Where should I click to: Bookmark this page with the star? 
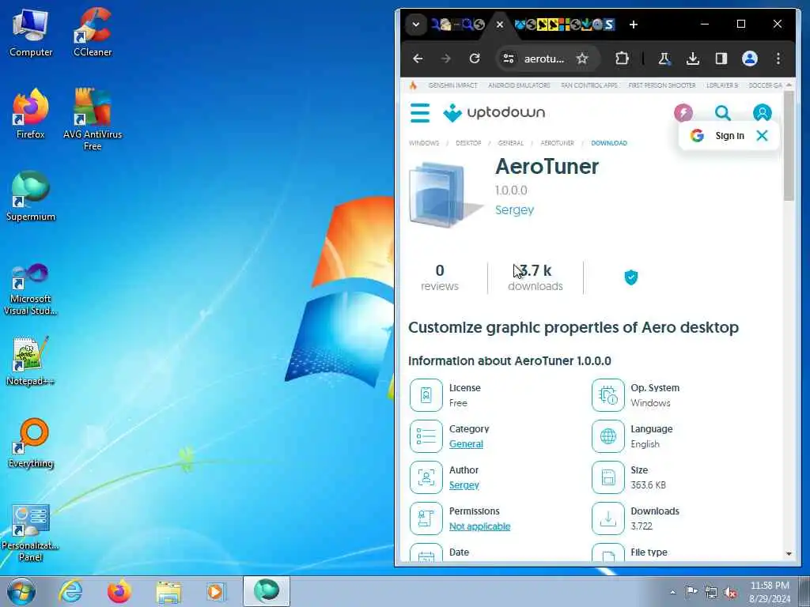582,58
